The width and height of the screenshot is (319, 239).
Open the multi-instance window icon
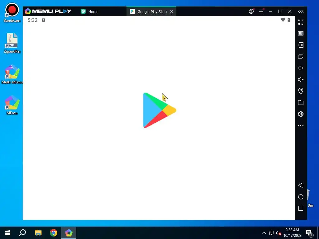click(301, 57)
